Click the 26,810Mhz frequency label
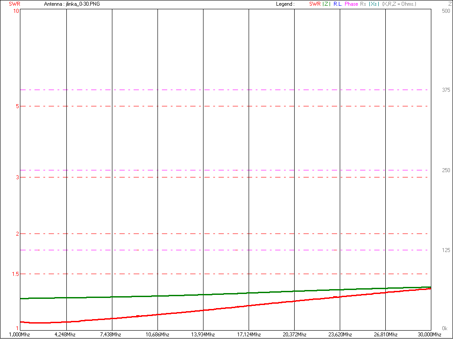 click(x=386, y=335)
